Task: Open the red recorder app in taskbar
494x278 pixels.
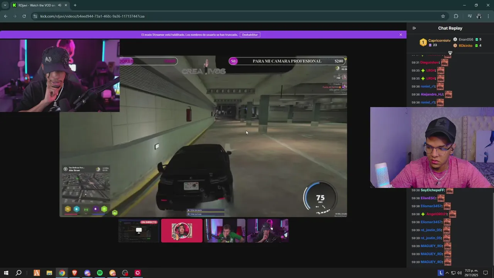Action: tap(137, 273)
